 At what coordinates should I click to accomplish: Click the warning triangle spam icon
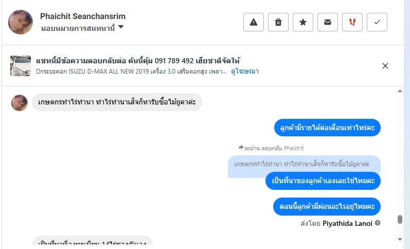click(x=254, y=22)
